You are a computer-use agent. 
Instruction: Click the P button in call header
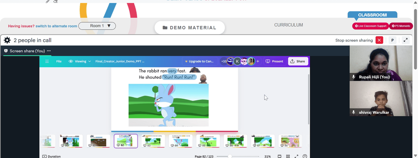pos(393,40)
